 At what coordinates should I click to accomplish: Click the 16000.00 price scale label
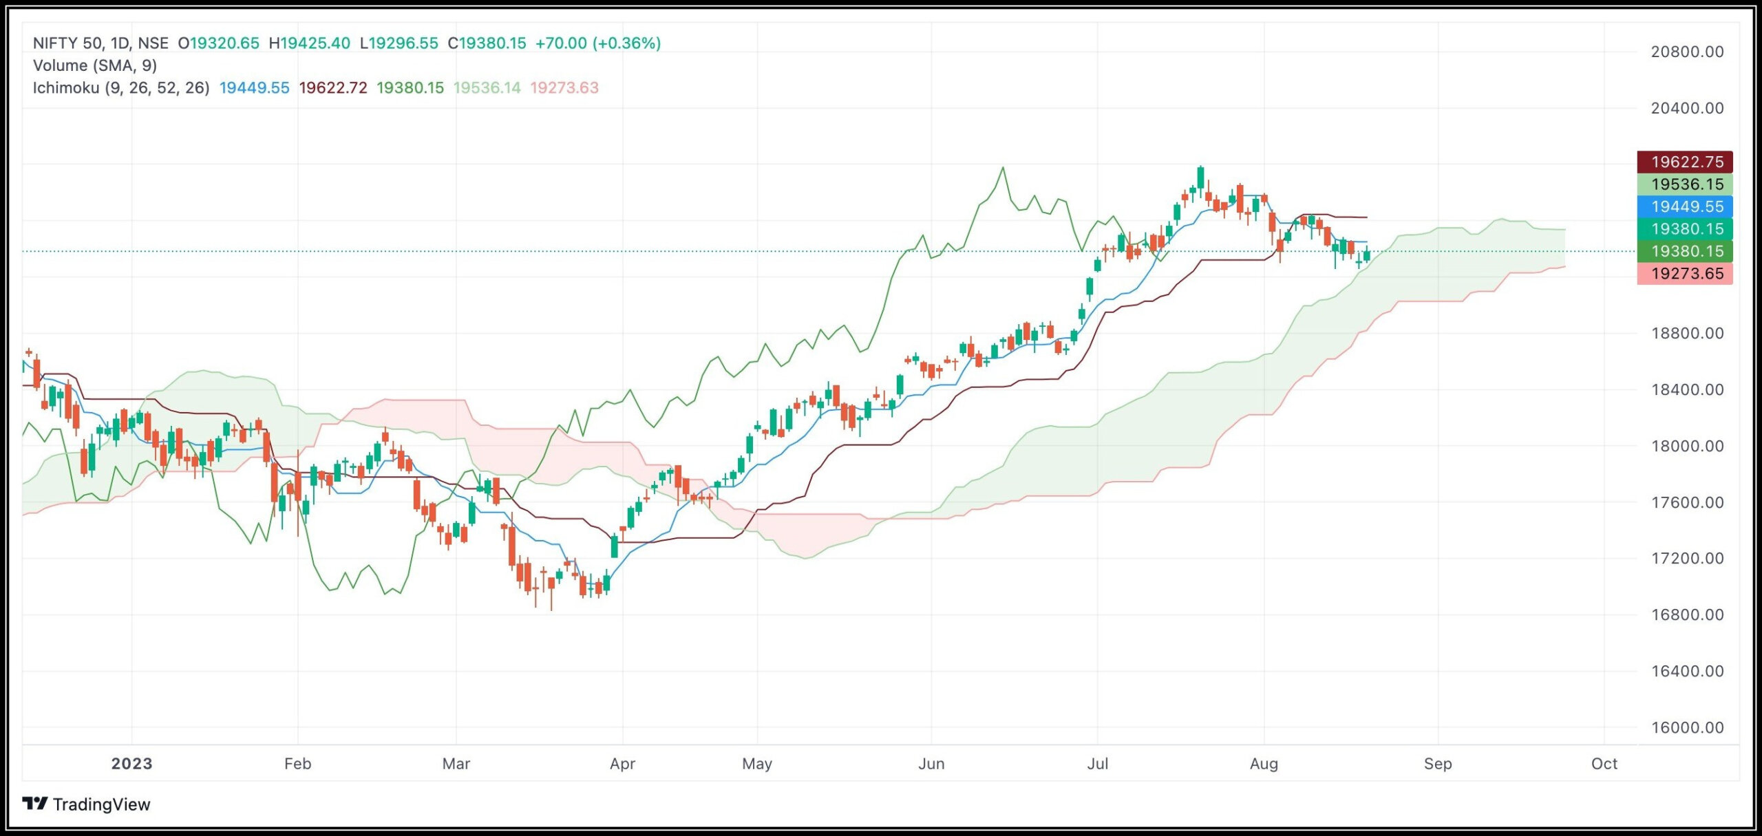tap(1688, 727)
